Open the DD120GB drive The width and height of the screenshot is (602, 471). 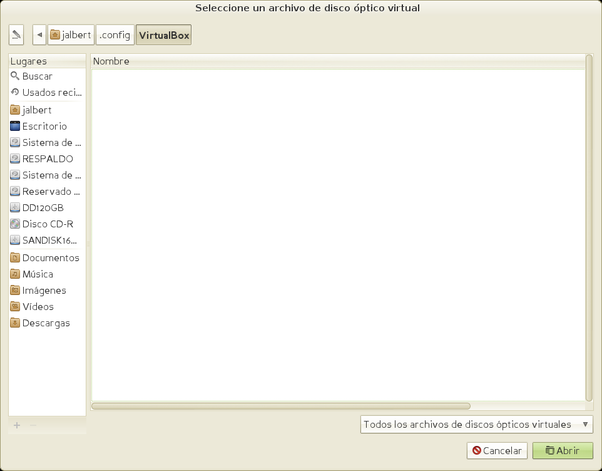[x=43, y=208]
